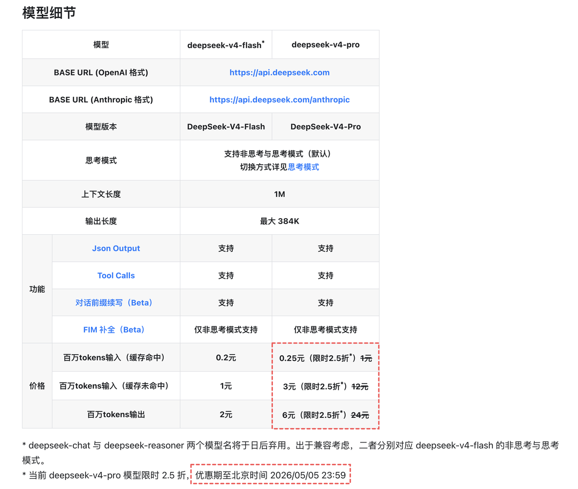Click 百万tokens输入（缓存未命中）label
Viewport: 578px width, 489px height.
pos(116,386)
